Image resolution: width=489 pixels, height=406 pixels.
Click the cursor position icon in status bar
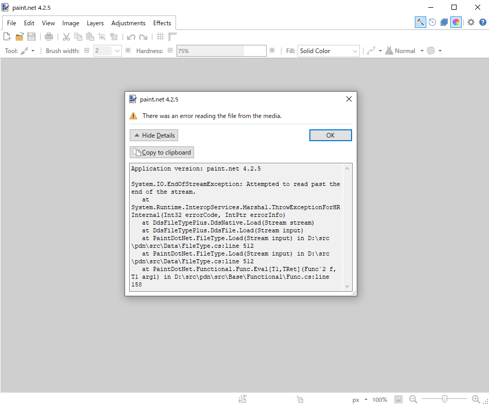300,399
